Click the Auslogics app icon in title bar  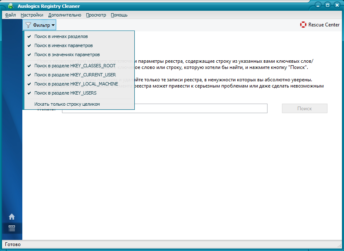click(10, 6)
